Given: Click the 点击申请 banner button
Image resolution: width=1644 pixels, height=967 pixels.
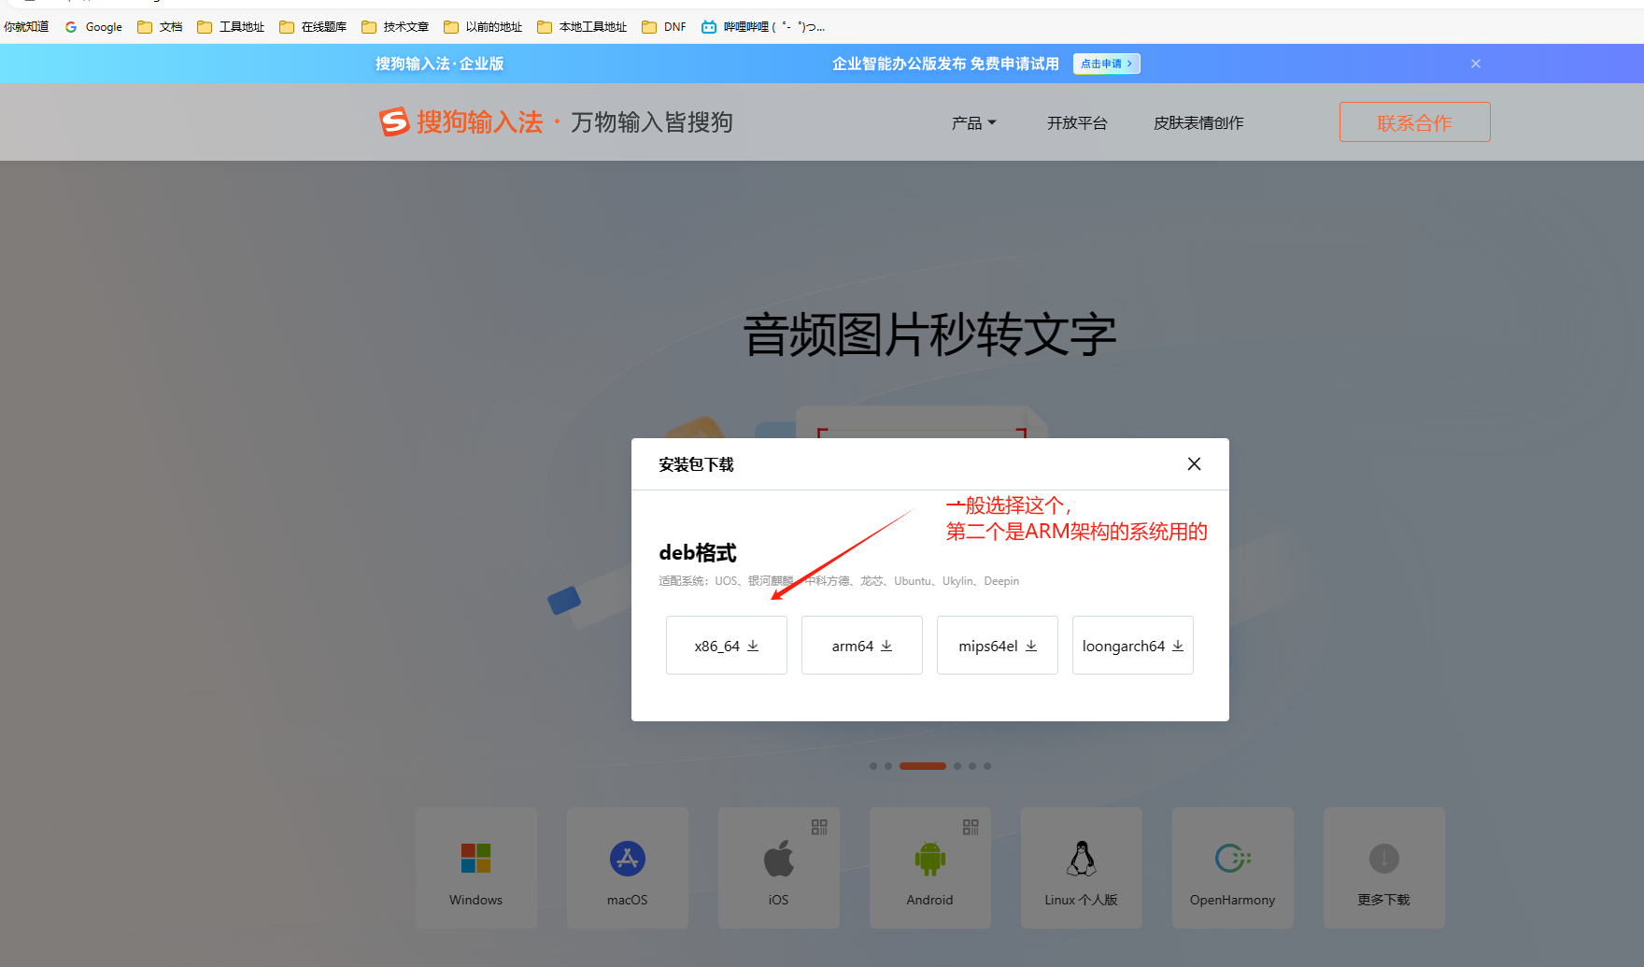Looking at the screenshot, I should (1107, 64).
